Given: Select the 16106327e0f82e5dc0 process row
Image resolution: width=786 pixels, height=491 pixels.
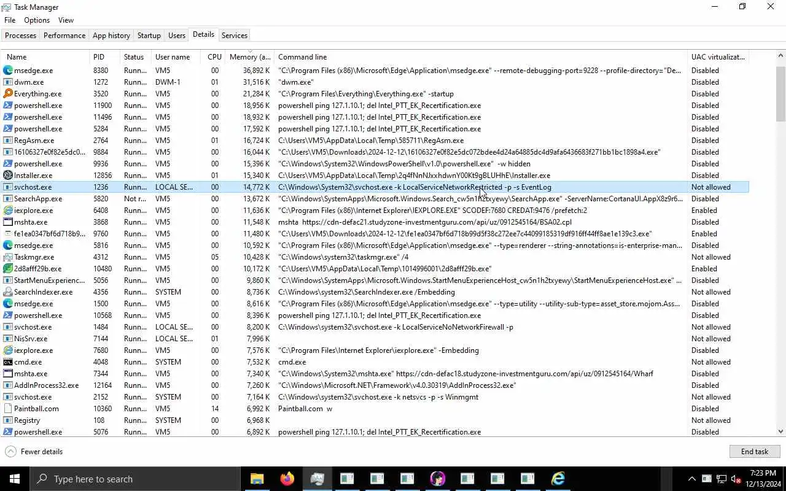Looking at the screenshot, I should point(375,152).
